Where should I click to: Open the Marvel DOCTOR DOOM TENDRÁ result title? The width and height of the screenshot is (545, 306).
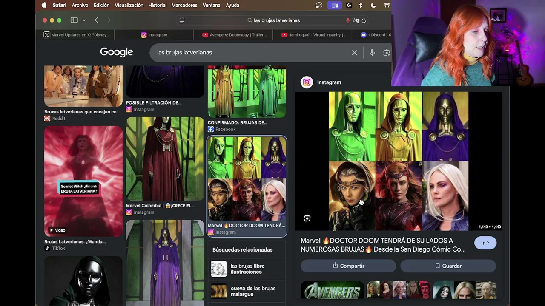247,225
